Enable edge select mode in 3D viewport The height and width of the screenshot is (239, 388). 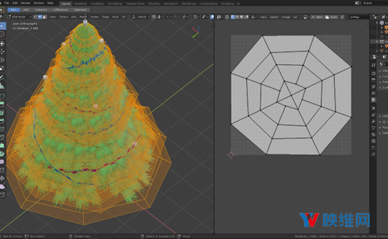pyautogui.click(x=40, y=17)
